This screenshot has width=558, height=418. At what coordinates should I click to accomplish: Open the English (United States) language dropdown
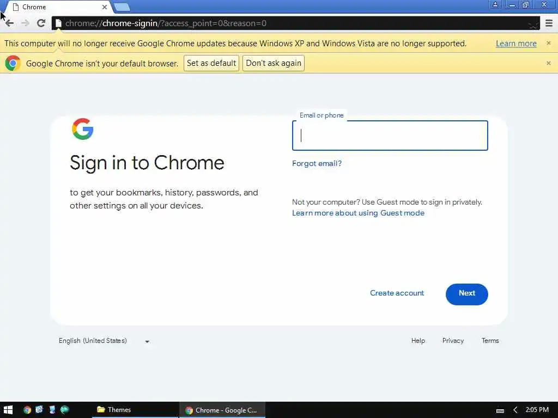pyautogui.click(x=104, y=341)
